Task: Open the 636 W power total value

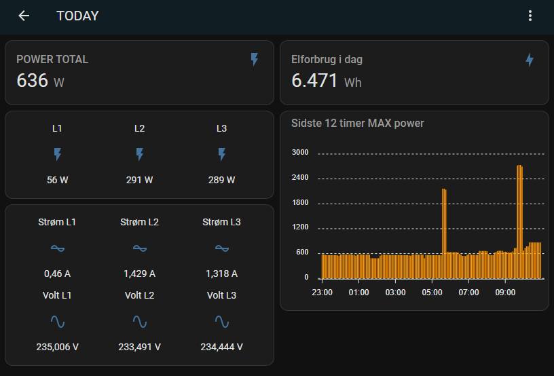Action: (40, 81)
